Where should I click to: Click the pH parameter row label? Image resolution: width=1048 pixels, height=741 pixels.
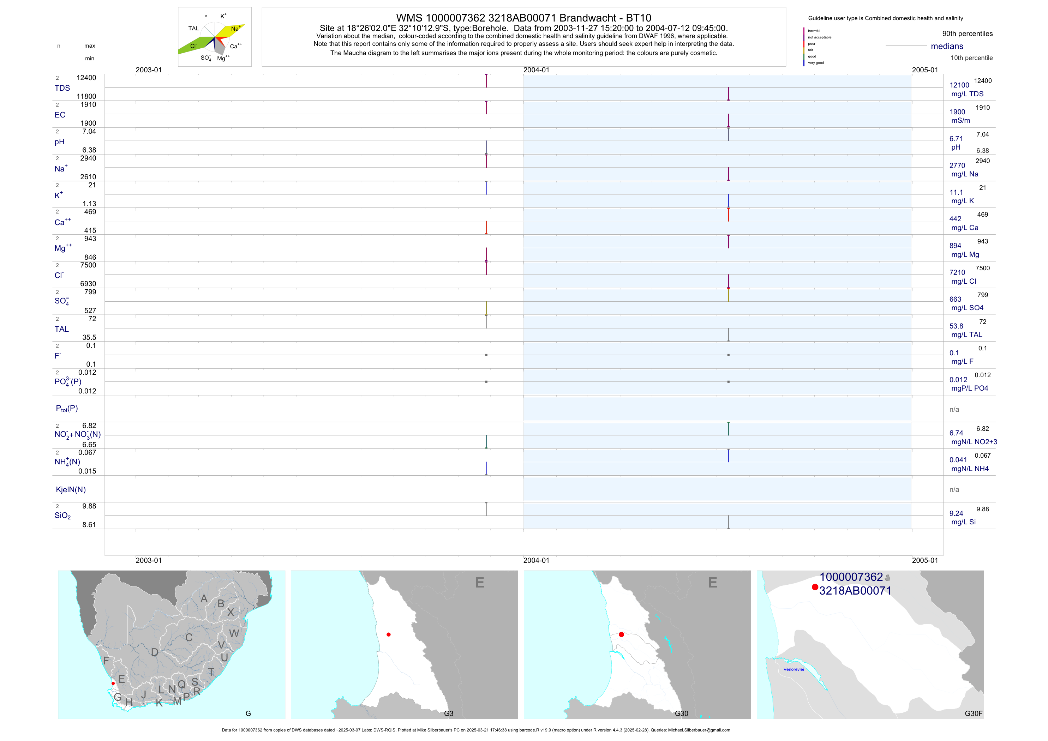click(x=59, y=142)
